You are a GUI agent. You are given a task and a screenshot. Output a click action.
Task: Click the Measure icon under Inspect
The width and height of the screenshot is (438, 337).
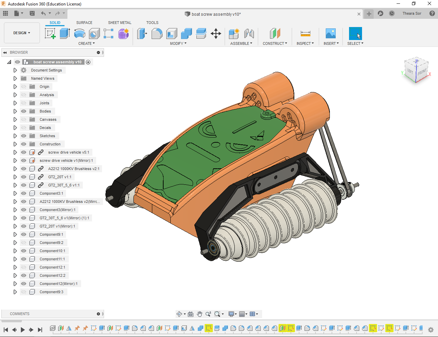pyautogui.click(x=305, y=34)
